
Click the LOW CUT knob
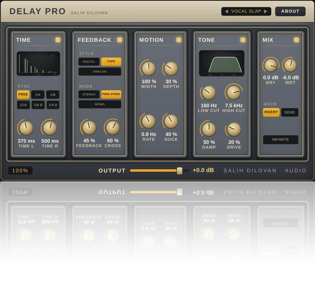tap(209, 93)
